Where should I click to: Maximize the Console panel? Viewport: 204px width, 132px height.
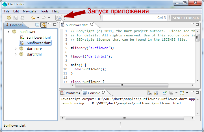[x=197, y=92]
